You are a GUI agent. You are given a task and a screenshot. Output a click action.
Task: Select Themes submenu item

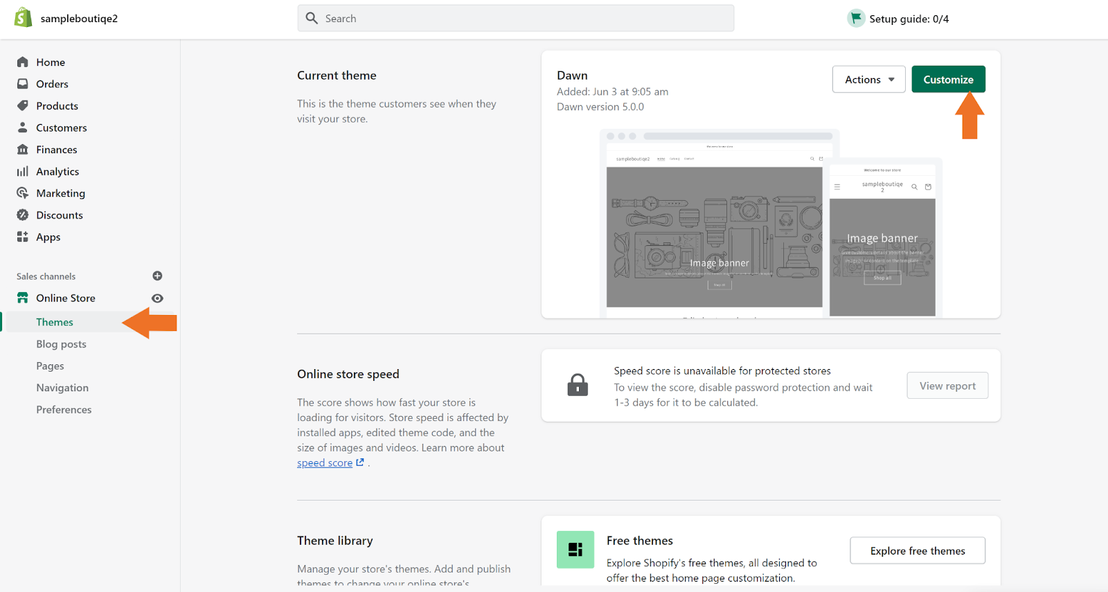coord(55,322)
